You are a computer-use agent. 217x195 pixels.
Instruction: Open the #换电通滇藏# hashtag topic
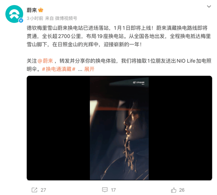click(59, 69)
